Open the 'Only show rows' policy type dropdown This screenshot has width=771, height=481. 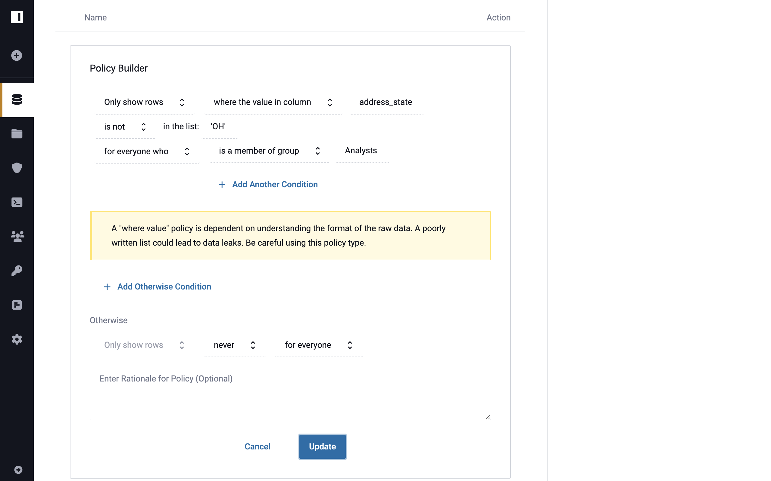pos(144,102)
